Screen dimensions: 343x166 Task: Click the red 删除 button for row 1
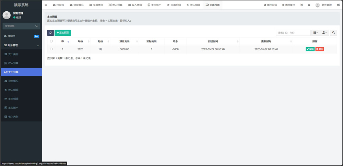[x=320, y=49]
